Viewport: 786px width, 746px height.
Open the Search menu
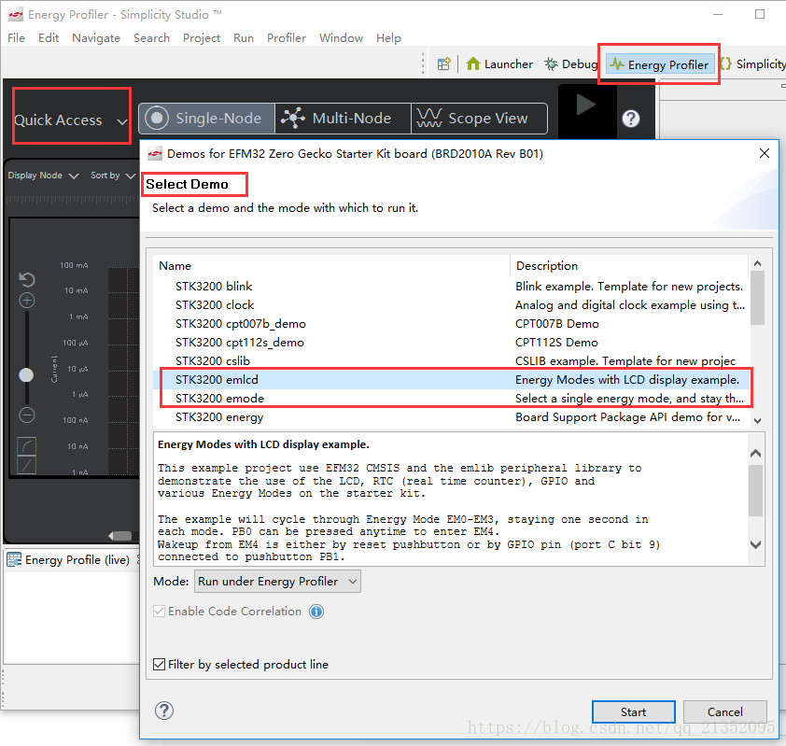151,38
